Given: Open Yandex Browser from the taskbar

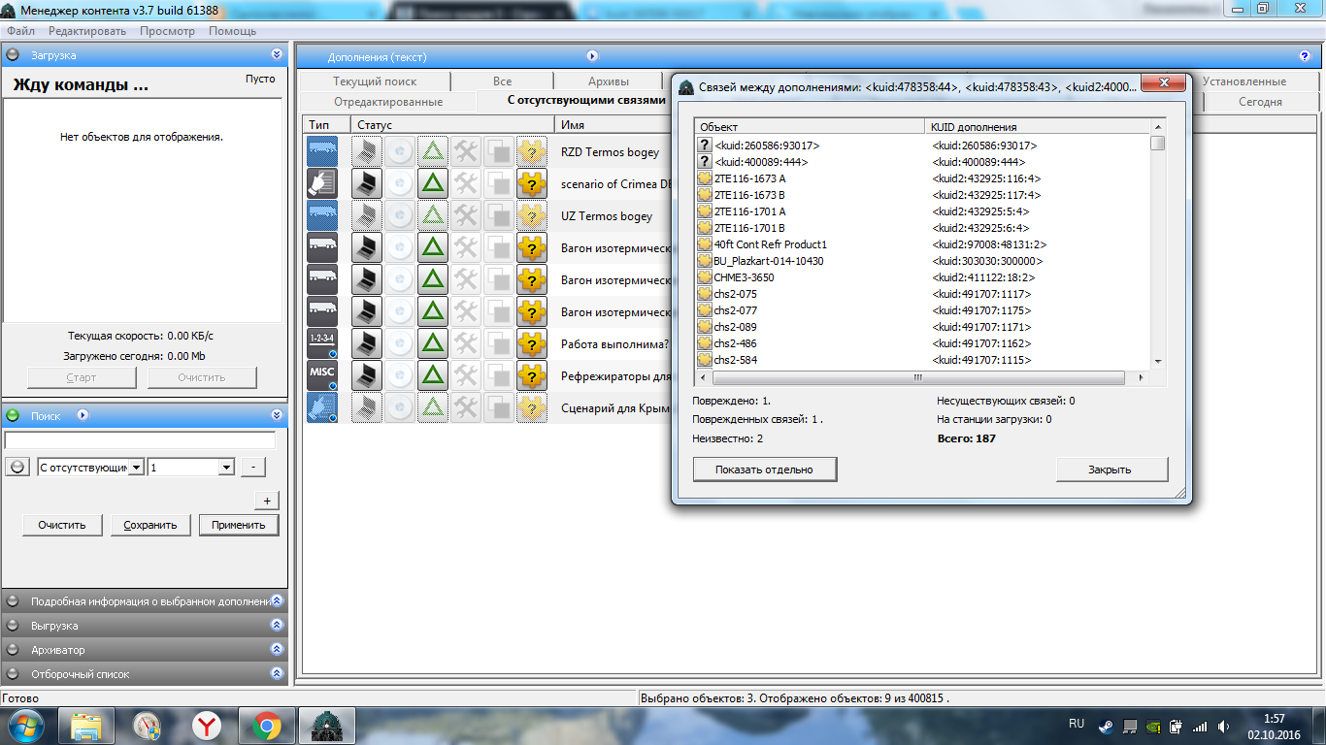Looking at the screenshot, I should [x=206, y=726].
